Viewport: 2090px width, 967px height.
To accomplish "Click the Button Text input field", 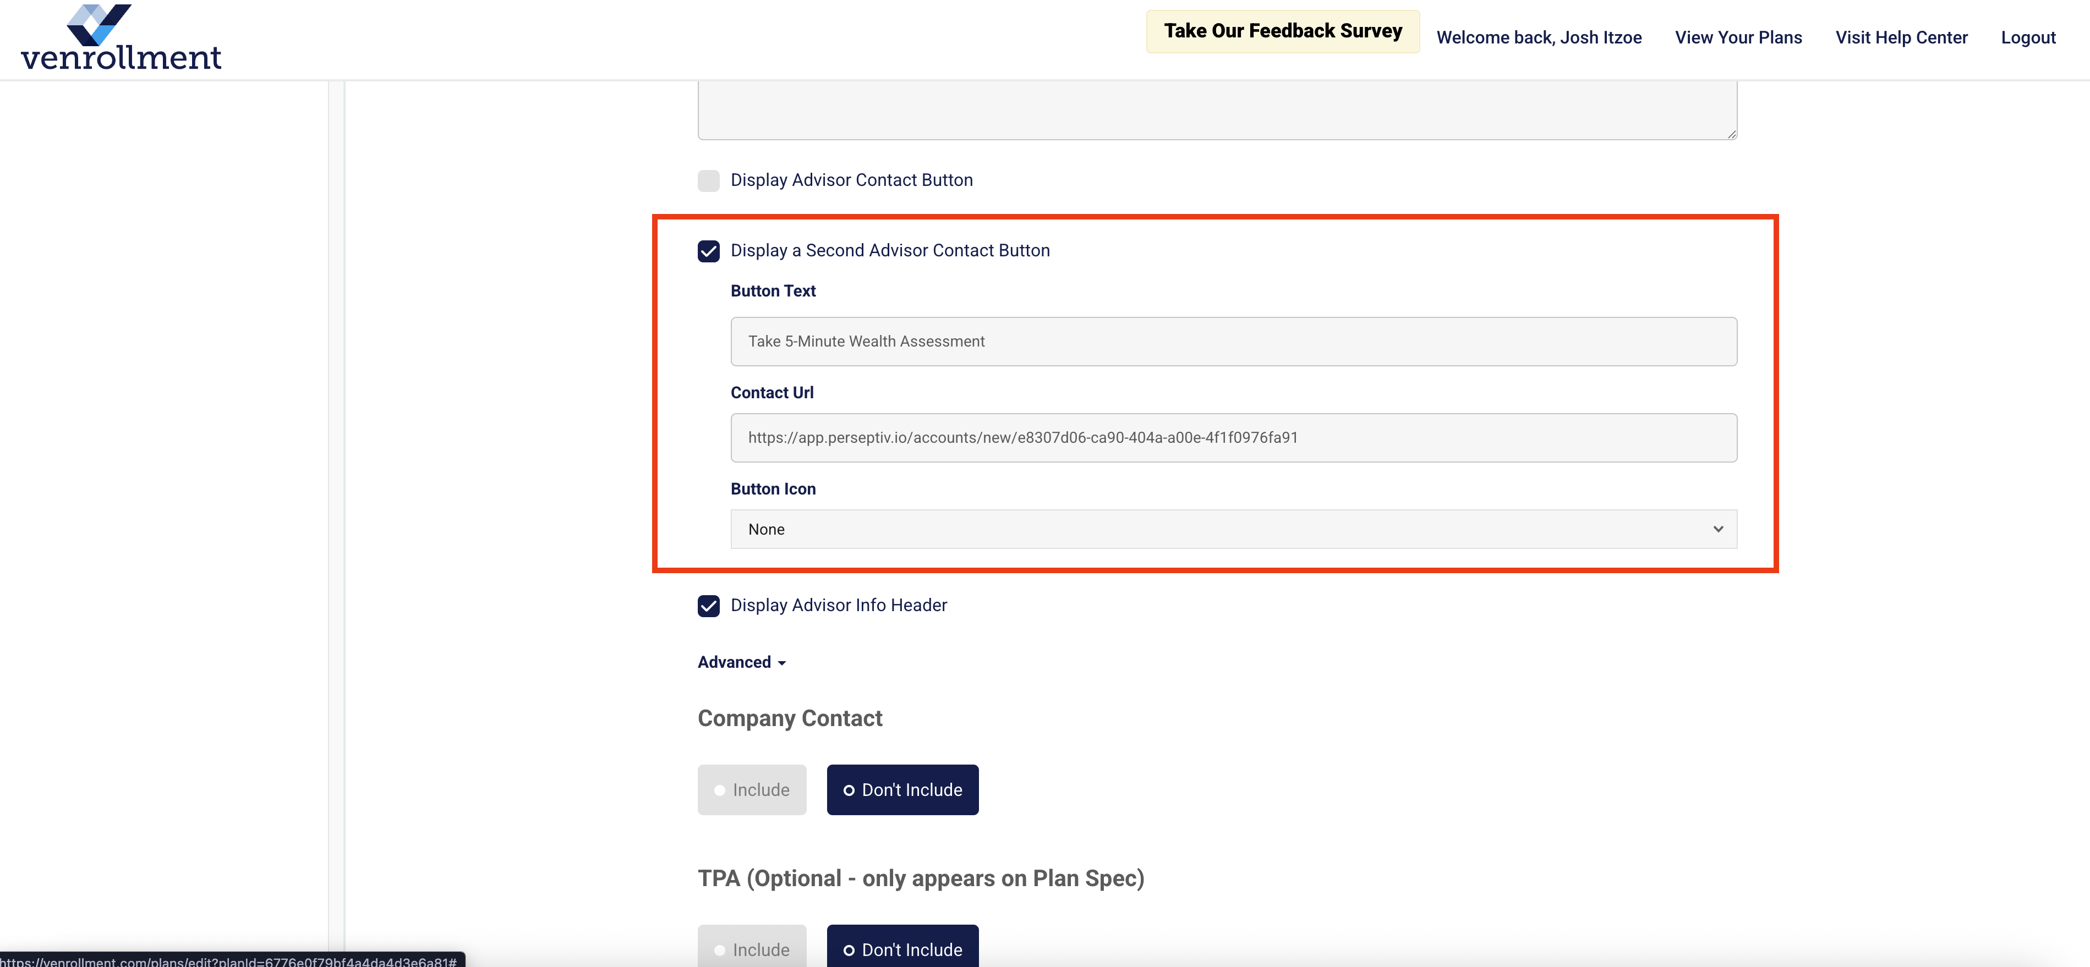I will point(1233,342).
